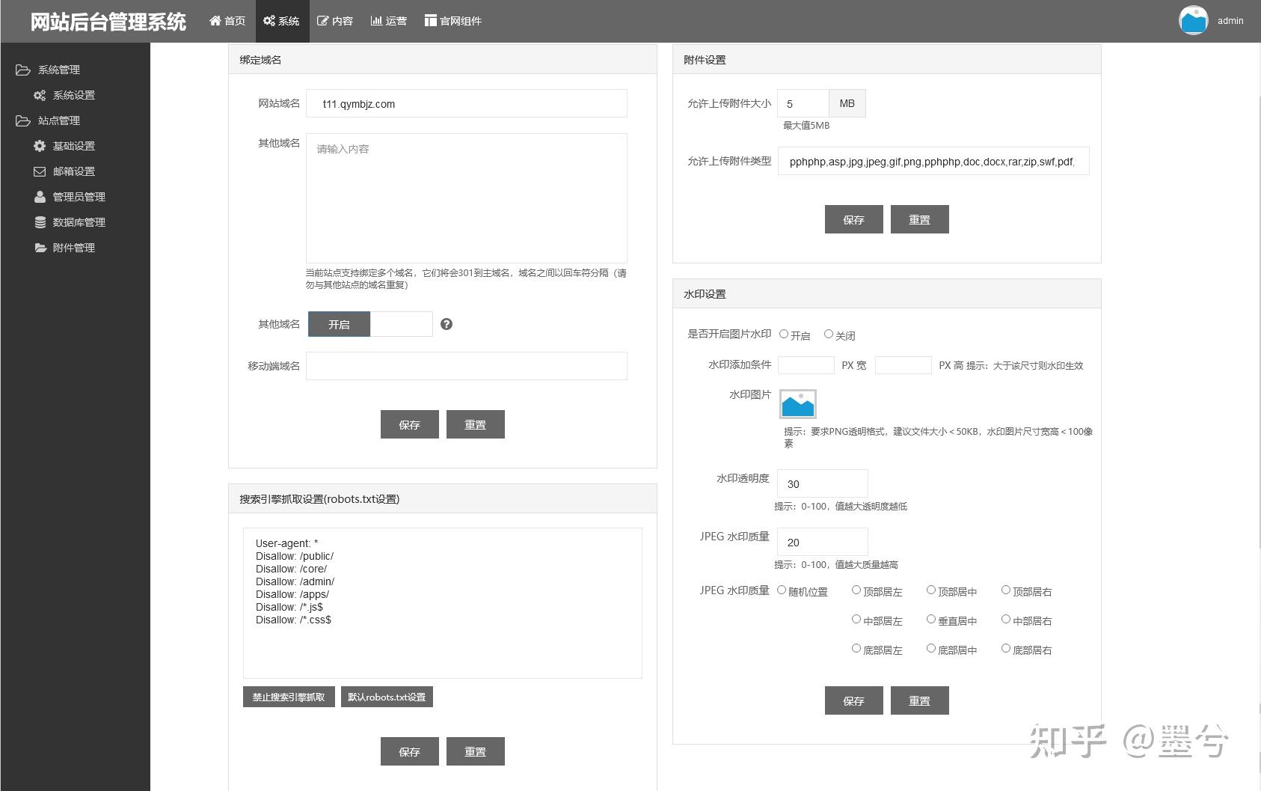Select 底部居左 watermark position
Screen dimensions: 1261x791
(856, 649)
